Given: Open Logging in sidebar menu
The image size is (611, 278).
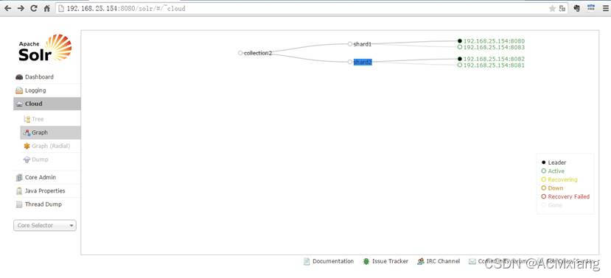Looking at the screenshot, I should click(47, 90).
